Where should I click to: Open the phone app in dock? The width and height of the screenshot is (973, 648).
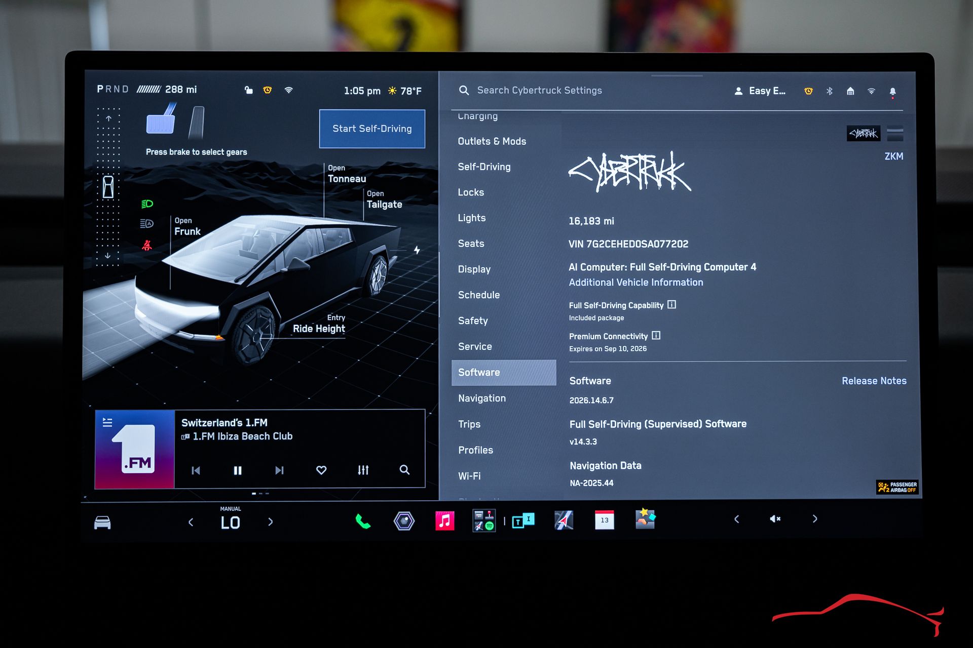tap(363, 521)
